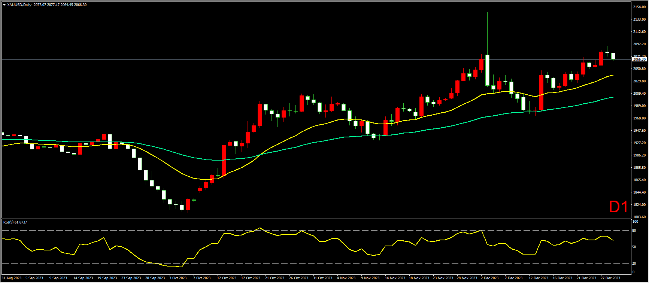Click the 1968.00 price axis label
649x283 pixels.
click(639, 118)
